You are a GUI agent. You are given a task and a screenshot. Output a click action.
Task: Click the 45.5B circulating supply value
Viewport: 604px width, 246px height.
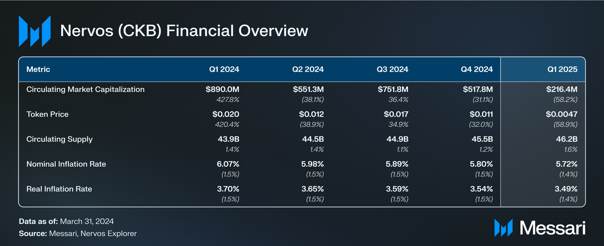(482, 139)
